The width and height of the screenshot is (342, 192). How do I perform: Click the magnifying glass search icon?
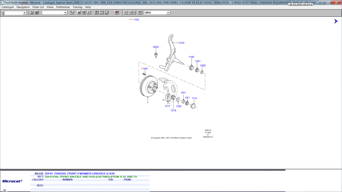point(89,13)
